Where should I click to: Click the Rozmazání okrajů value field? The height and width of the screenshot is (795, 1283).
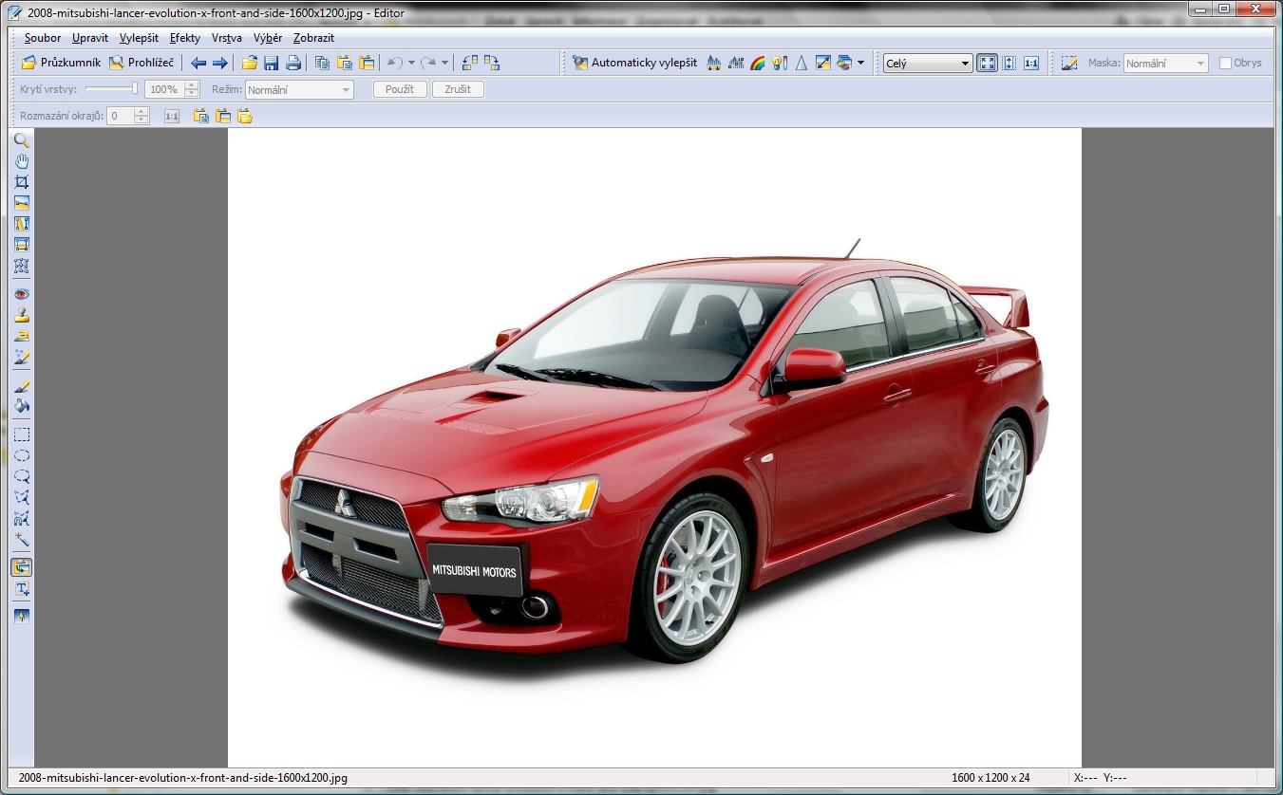click(x=121, y=116)
